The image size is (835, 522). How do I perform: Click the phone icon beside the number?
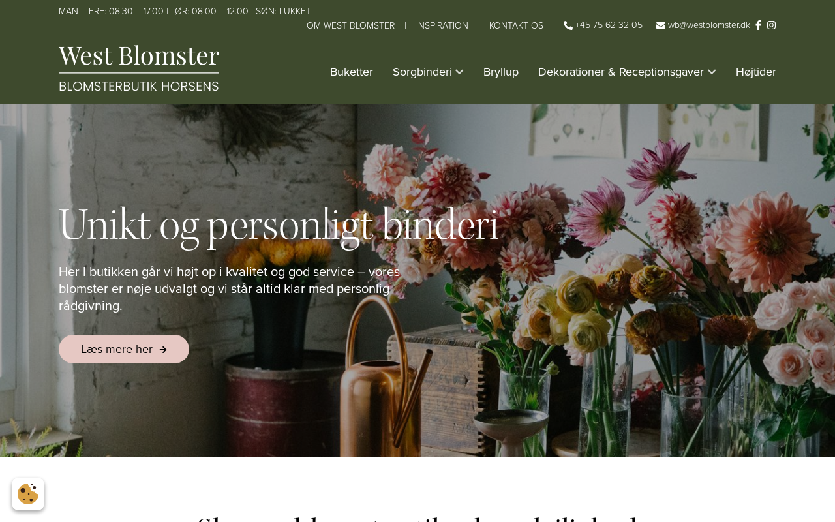[x=568, y=25]
